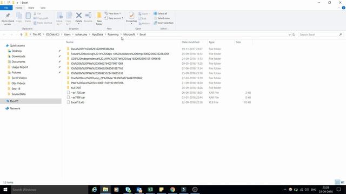
Task: Open the New item dropdown
Action: pos(113,13)
